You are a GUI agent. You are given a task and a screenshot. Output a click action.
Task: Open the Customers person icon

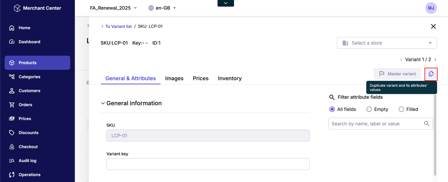click(12, 91)
